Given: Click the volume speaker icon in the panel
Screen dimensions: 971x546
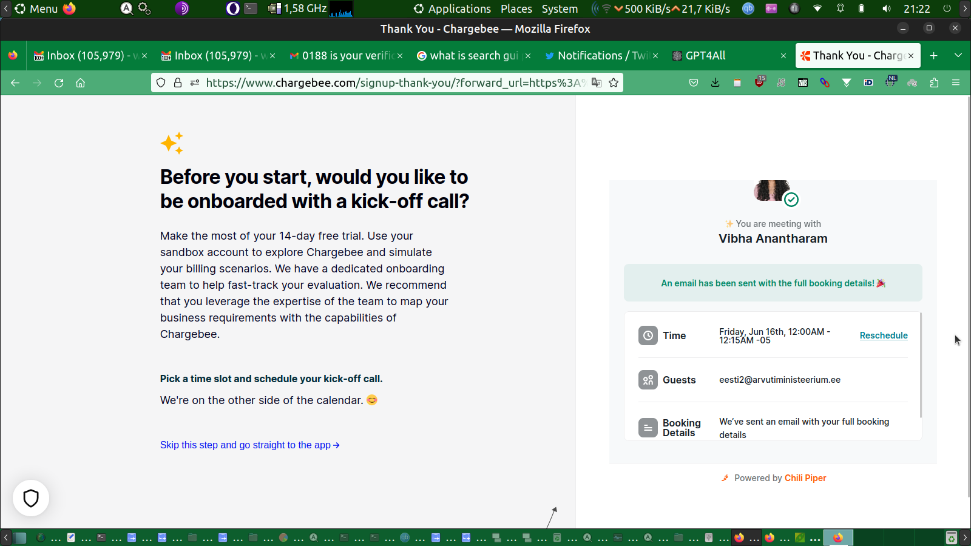Looking at the screenshot, I should tap(887, 8).
